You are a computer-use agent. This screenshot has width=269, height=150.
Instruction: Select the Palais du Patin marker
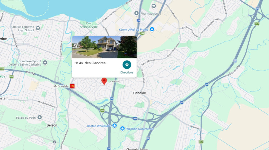40,117
